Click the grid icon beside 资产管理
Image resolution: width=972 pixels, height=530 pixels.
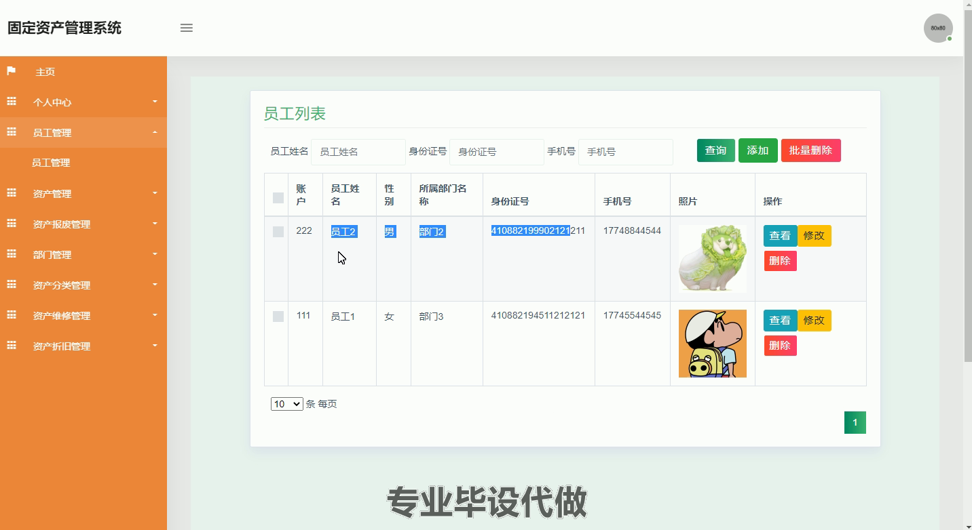click(12, 193)
